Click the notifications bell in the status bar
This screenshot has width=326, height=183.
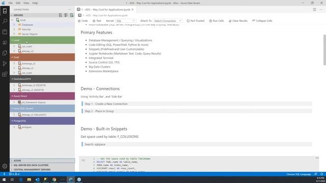(x=321, y=174)
